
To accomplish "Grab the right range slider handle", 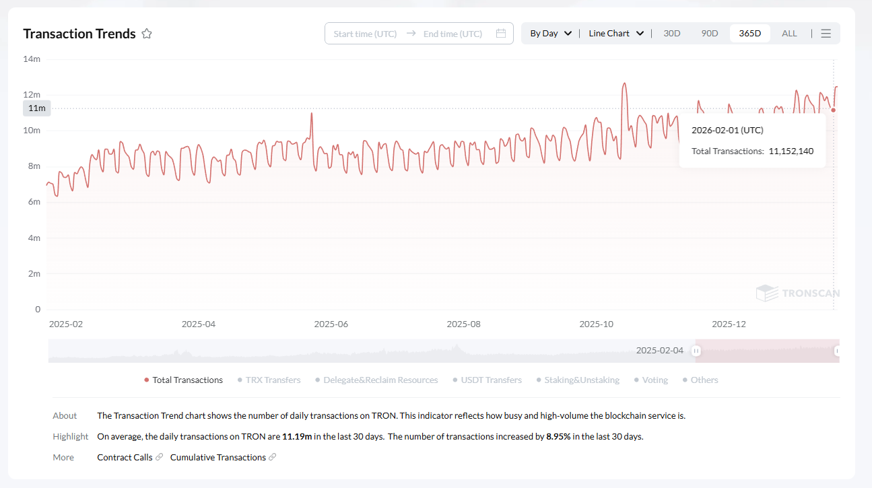I will click(x=837, y=351).
